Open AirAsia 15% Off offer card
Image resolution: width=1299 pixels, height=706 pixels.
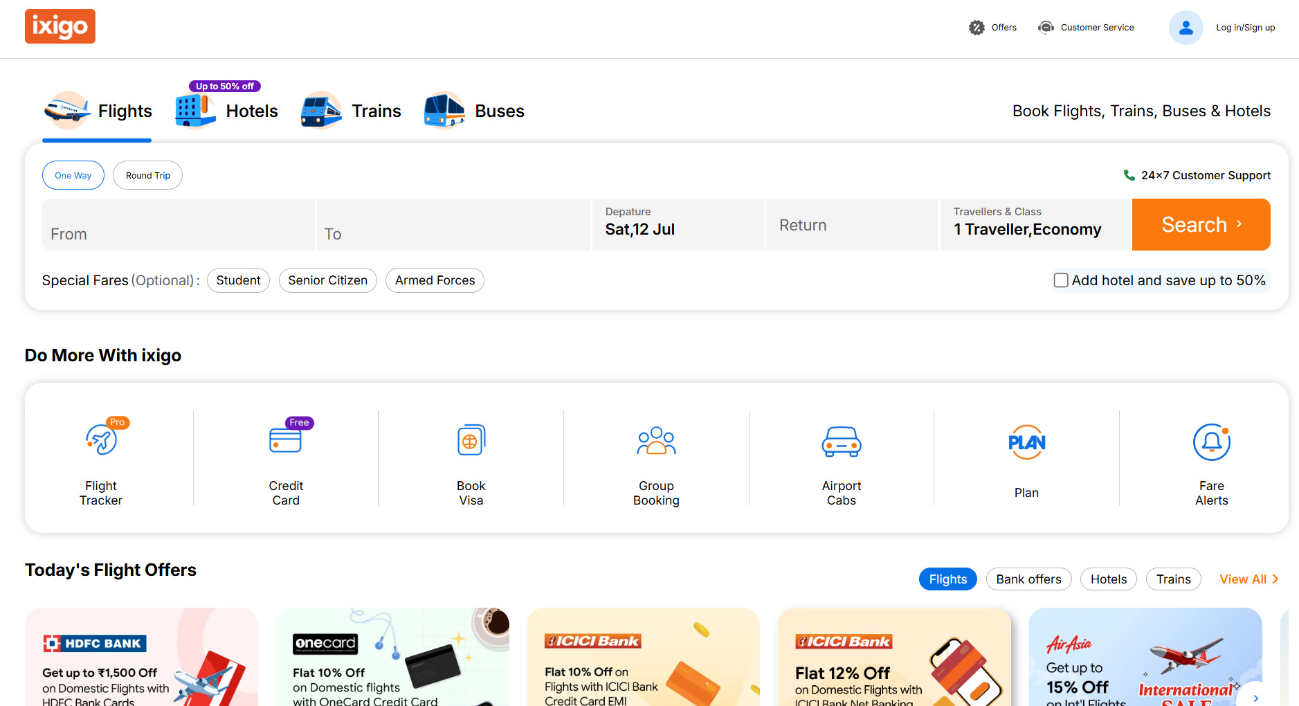(x=1145, y=657)
